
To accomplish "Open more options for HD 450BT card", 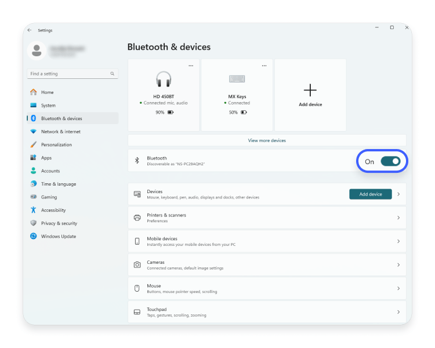I will 191,66.
